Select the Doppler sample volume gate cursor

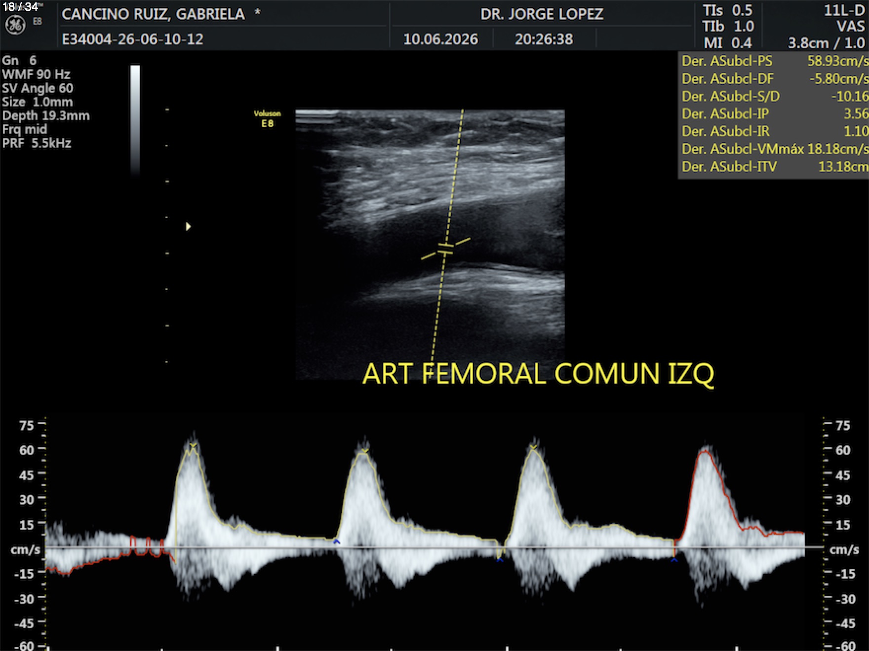click(x=445, y=249)
